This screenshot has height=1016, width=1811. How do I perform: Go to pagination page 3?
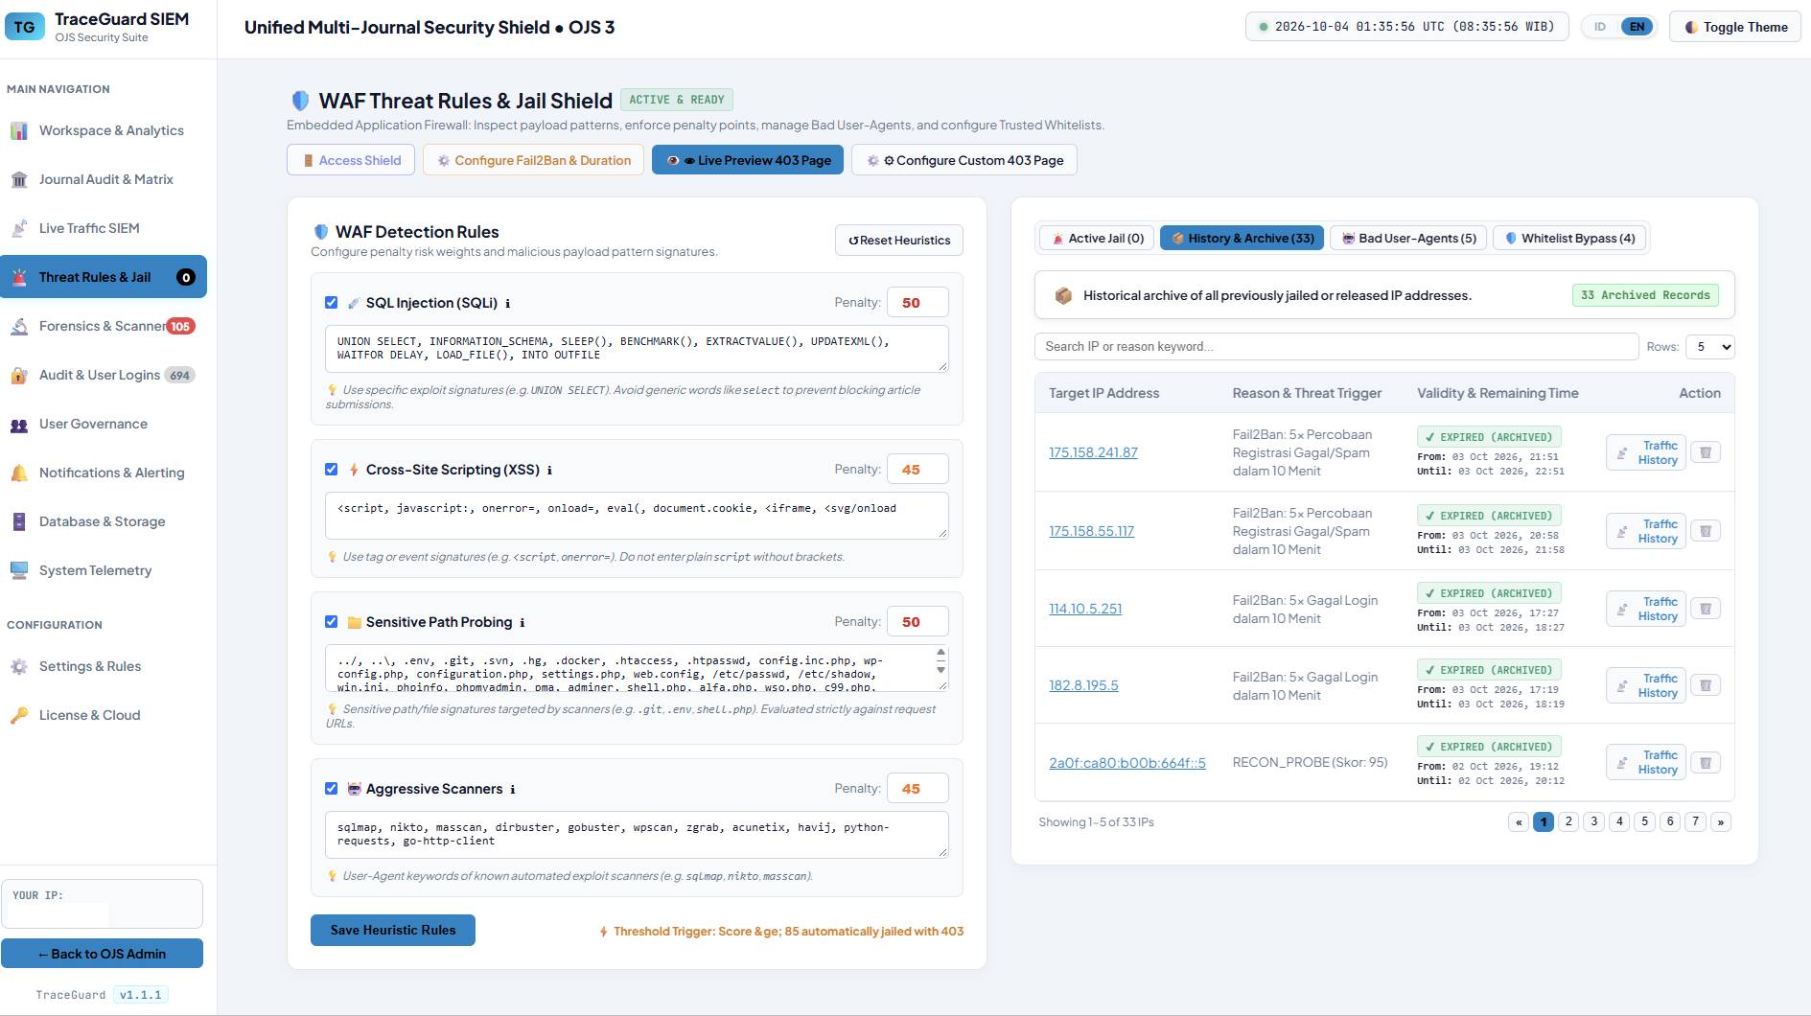point(1594,821)
